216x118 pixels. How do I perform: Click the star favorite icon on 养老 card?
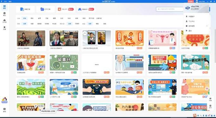point(36,106)
